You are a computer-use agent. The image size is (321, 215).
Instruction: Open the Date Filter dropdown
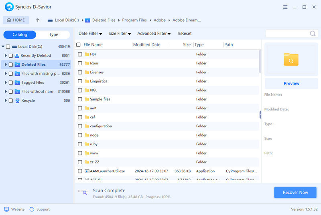tap(90, 34)
